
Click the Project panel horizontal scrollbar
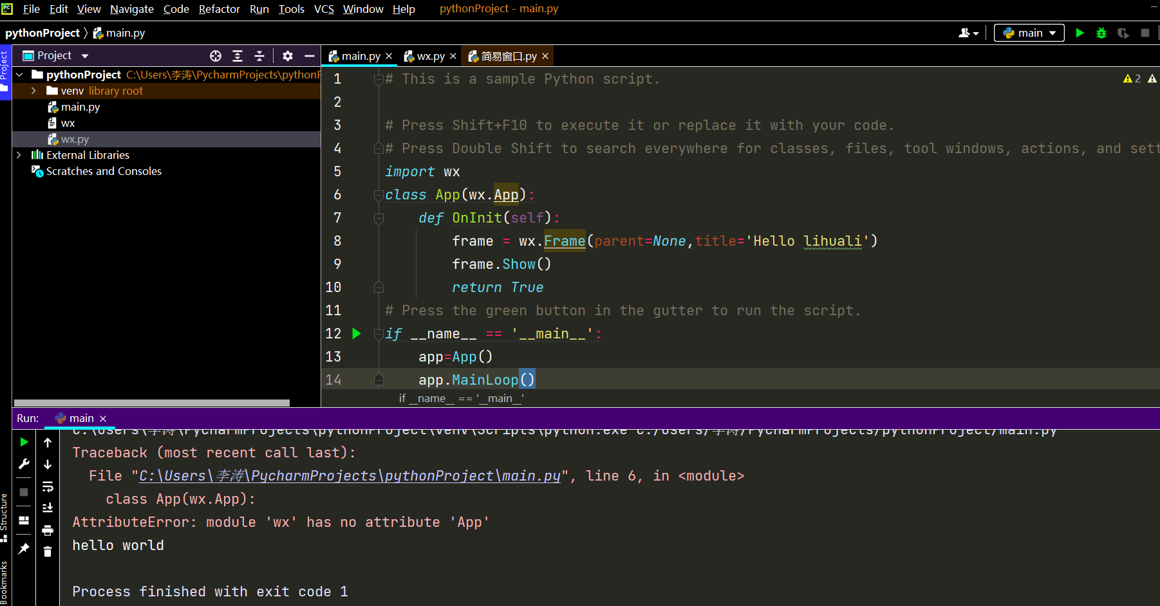152,403
